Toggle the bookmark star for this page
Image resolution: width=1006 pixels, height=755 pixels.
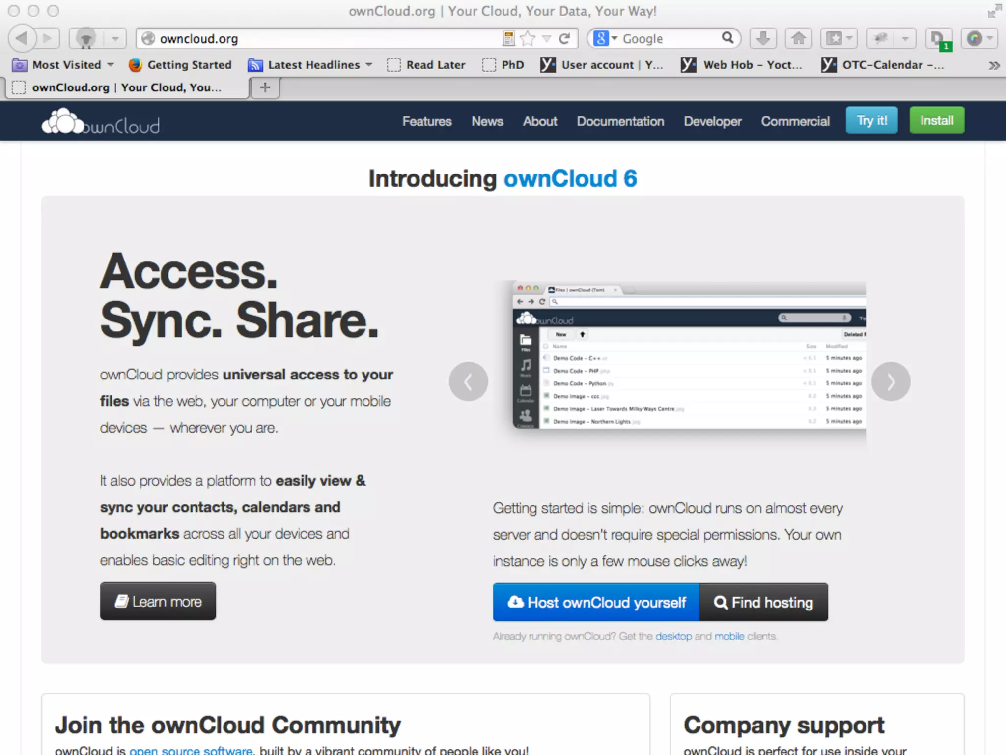coord(528,38)
